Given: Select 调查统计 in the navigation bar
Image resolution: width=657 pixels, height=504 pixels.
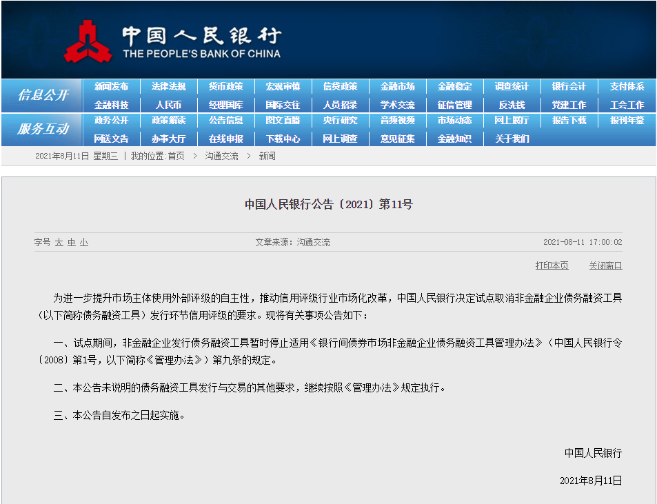Looking at the screenshot, I should point(512,87).
